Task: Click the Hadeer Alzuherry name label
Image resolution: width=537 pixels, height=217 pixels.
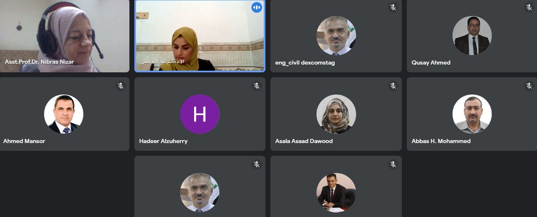Action: point(163,141)
